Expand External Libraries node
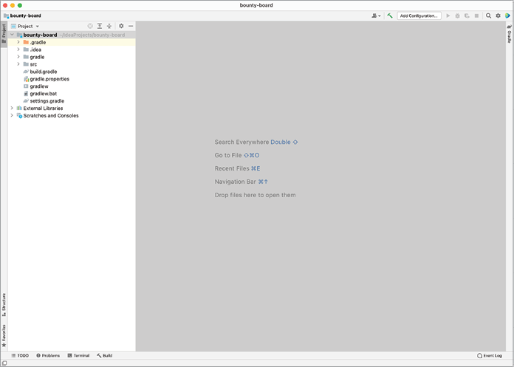This screenshot has width=514, height=367. pos(12,109)
